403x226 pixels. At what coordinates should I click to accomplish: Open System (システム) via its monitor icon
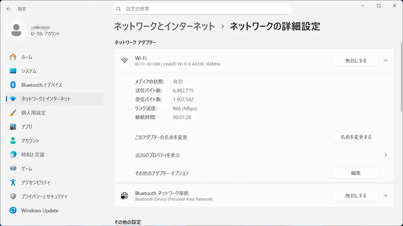coord(13,71)
